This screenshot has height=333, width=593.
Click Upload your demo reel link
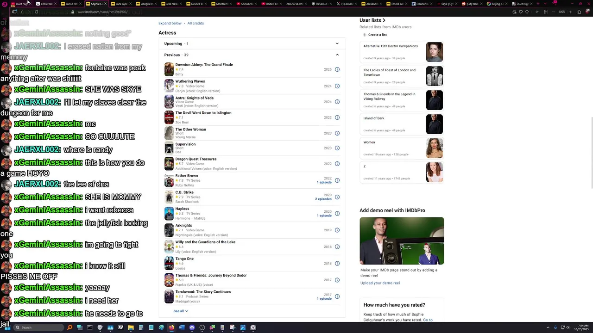380,283
